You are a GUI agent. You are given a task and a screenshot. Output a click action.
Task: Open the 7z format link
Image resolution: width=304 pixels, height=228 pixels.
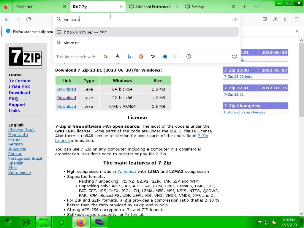127,171
